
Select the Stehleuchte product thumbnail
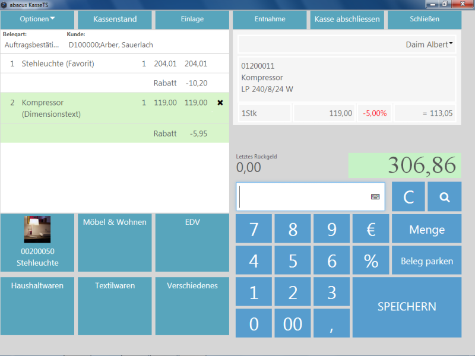[x=37, y=230]
